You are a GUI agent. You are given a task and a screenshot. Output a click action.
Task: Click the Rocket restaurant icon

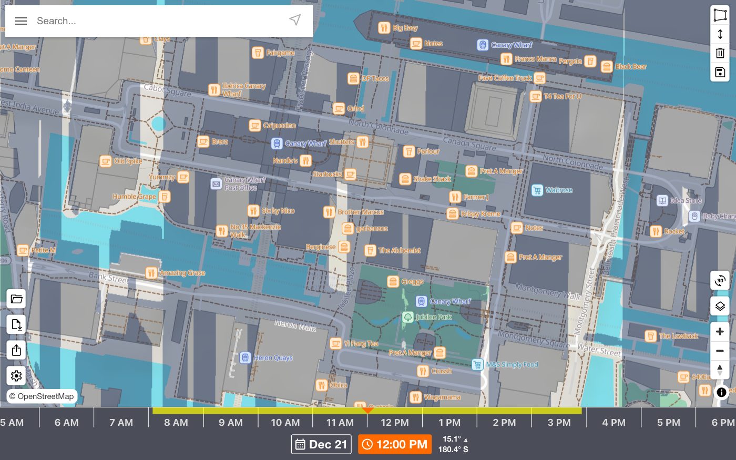656,231
